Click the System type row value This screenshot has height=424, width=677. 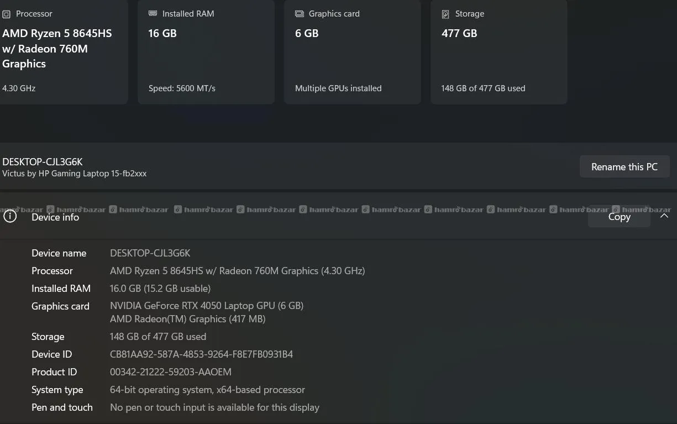click(207, 390)
